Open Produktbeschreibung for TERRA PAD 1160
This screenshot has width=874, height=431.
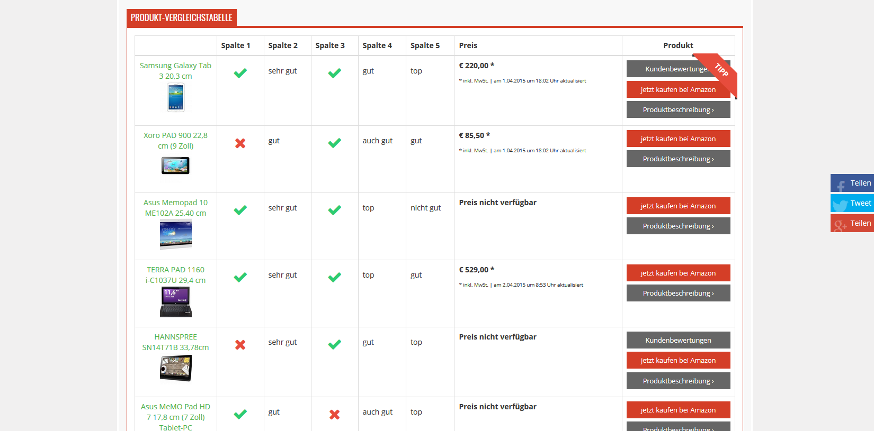[x=678, y=293]
